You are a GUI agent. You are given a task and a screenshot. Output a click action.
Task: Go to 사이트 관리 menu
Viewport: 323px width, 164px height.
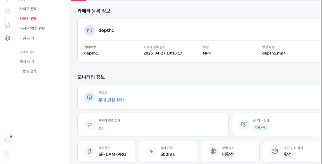click(x=28, y=9)
